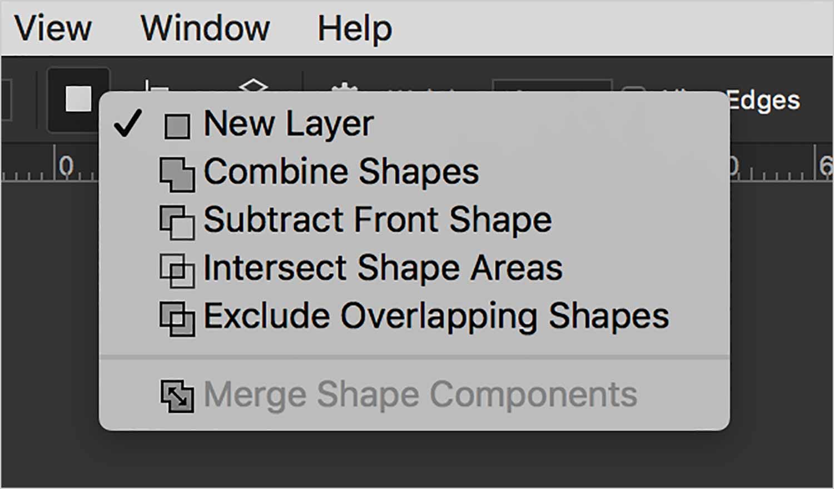This screenshot has width=834, height=489.
Task: Click the New Layer square icon
Action: [177, 126]
